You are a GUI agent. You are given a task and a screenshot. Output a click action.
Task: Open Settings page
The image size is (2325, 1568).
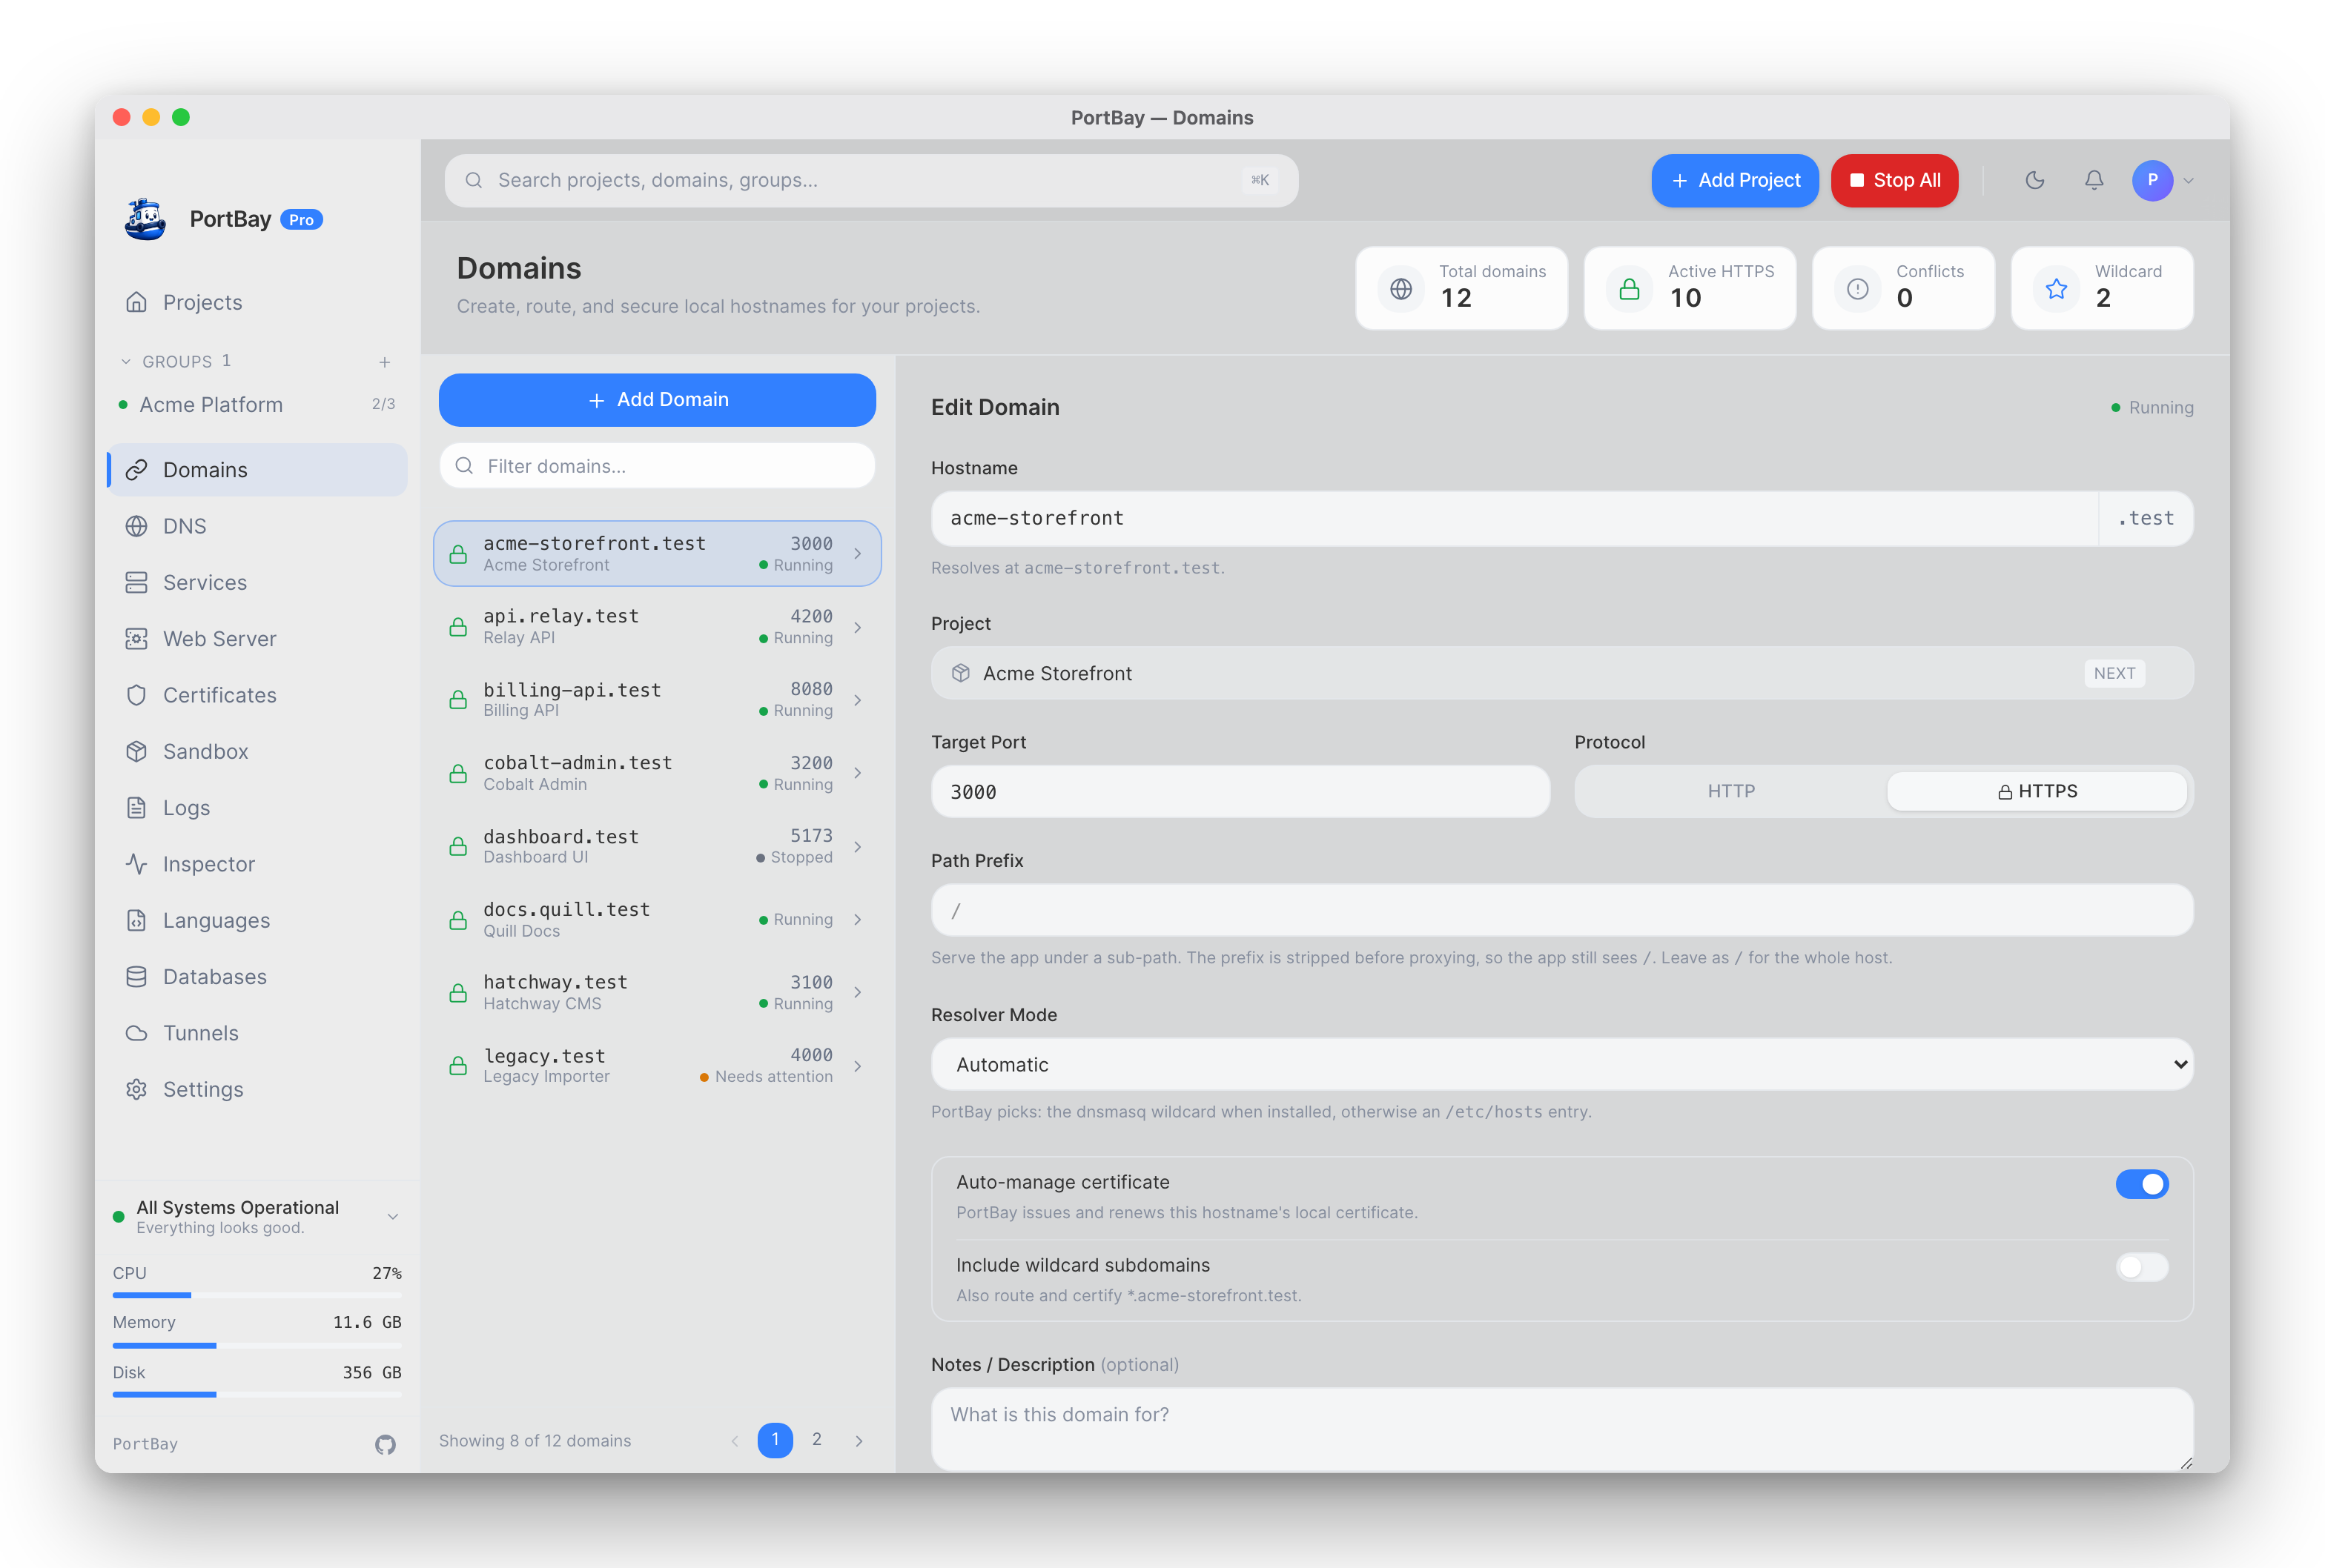pyautogui.click(x=257, y=1089)
